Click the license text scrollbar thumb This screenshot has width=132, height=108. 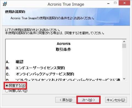click(124, 46)
